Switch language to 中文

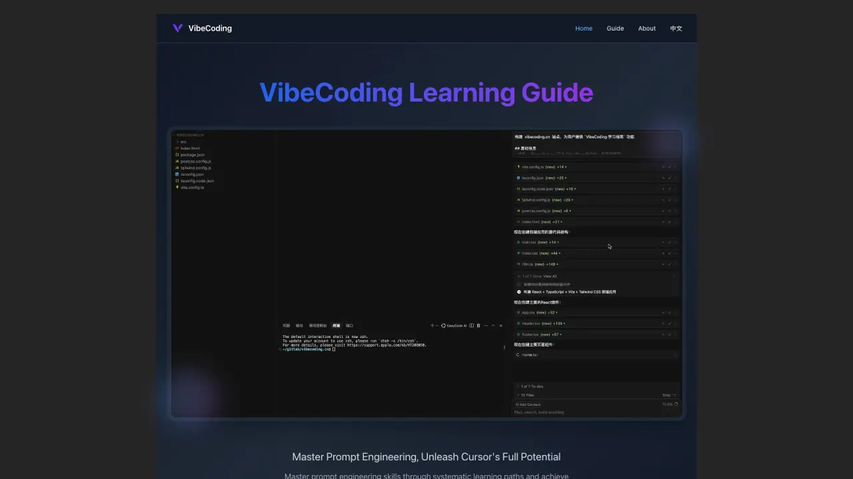click(x=676, y=29)
